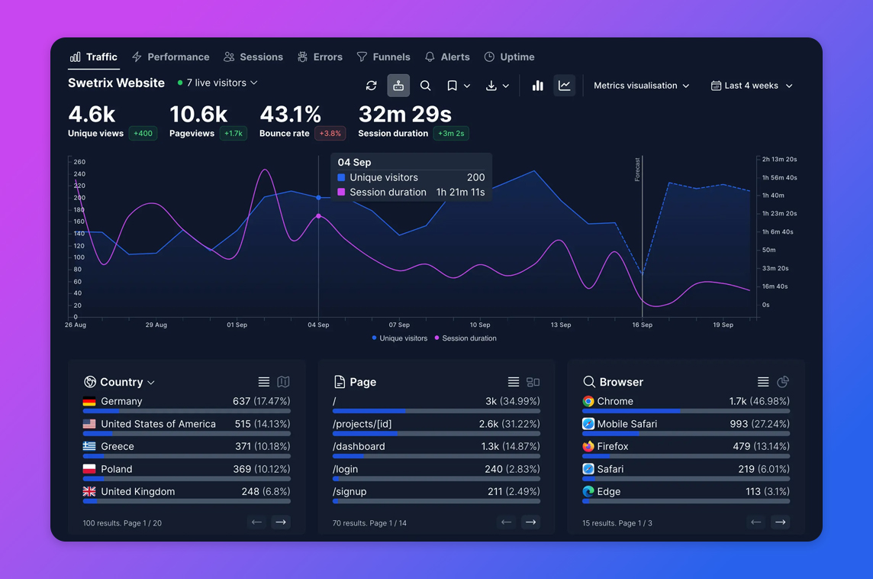Click the Safari 219 row icon
The width and height of the screenshot is (873, 579).
point(588,469)
